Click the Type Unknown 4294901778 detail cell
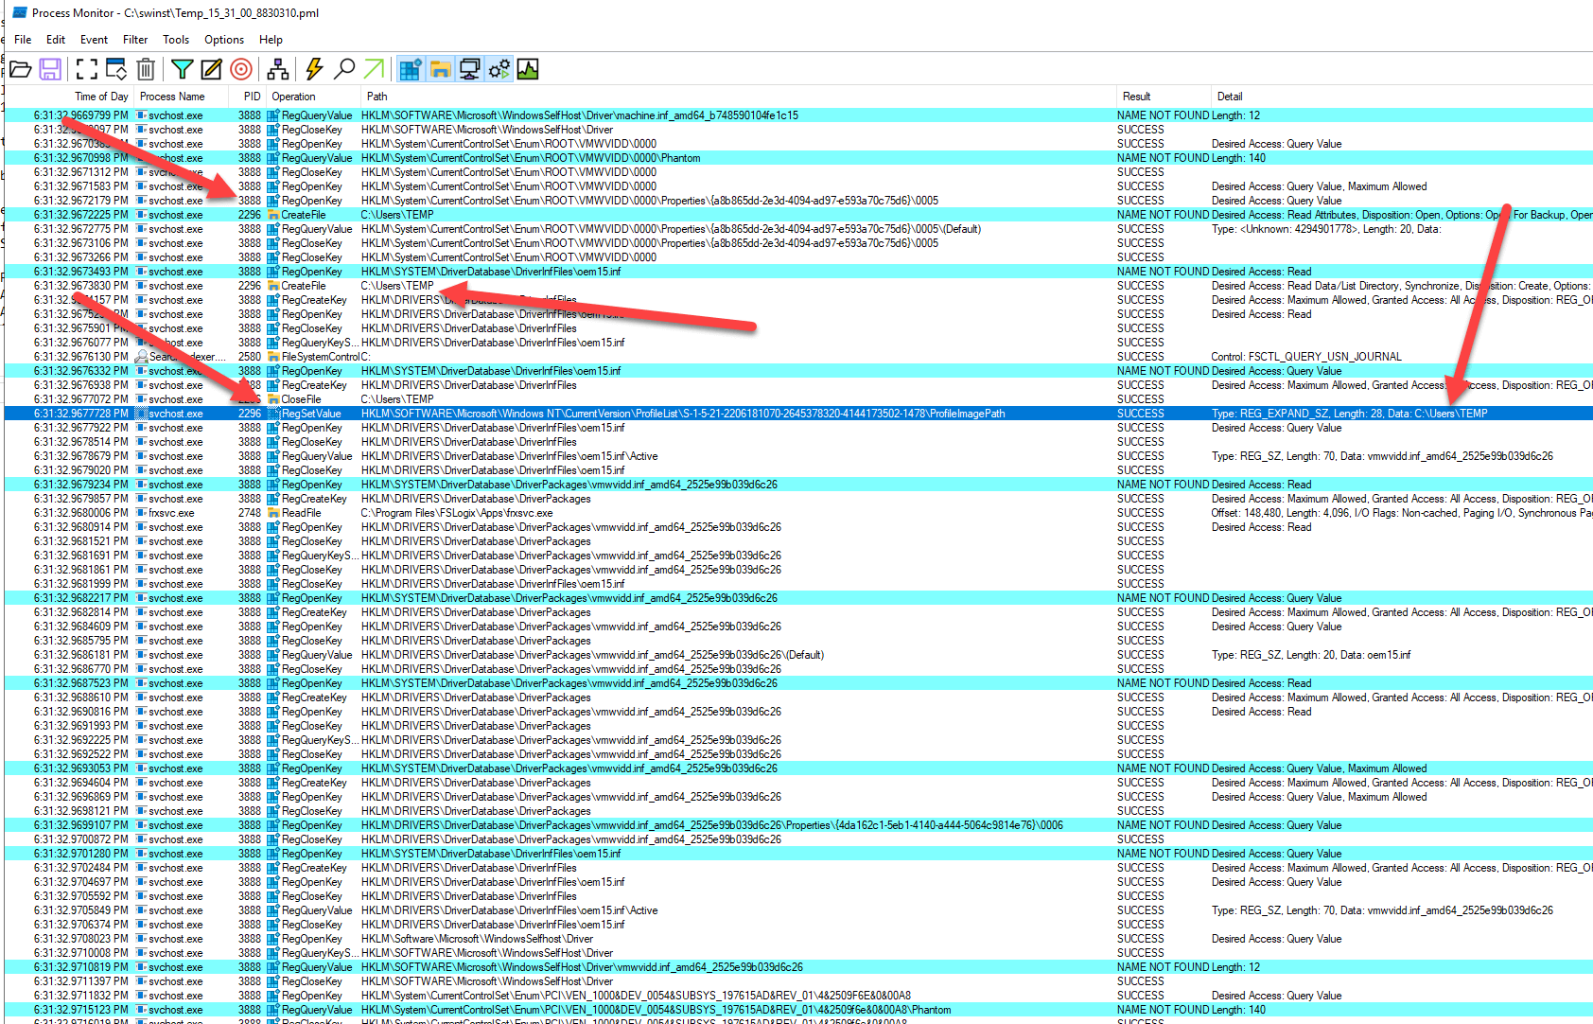 tap(1326, 229)
